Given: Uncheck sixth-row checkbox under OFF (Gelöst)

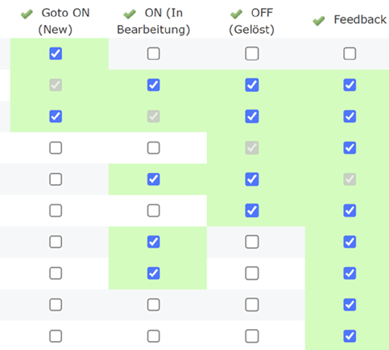Looking at the screenshot, I should 252,211.
